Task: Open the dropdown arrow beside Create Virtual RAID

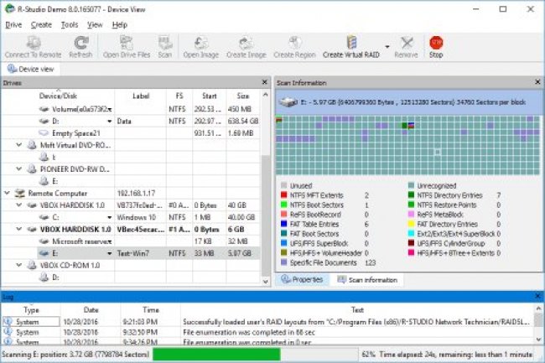Action: pyautogui.click(x=387, y=46)
